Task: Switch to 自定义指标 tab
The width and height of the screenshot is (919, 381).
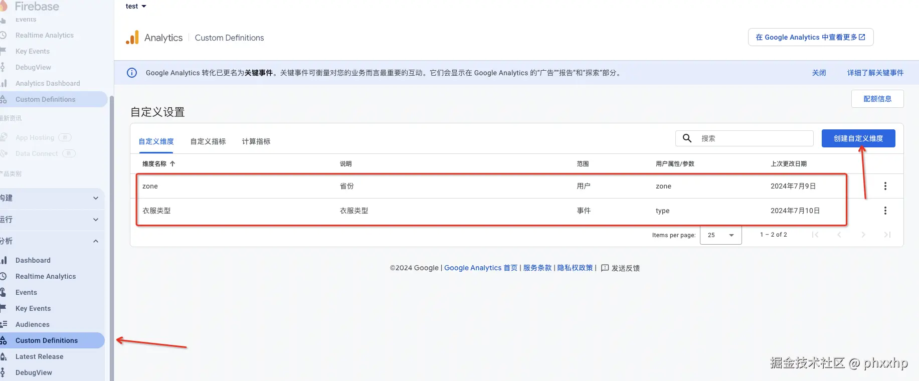Action: (x=208, y=141)
